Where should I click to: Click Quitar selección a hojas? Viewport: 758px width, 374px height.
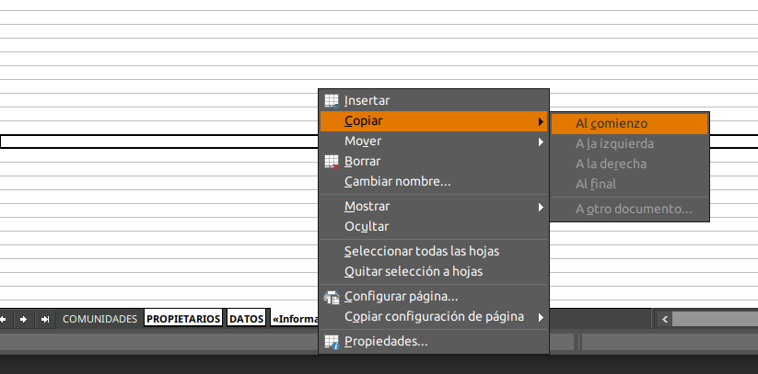coord(413,271)
